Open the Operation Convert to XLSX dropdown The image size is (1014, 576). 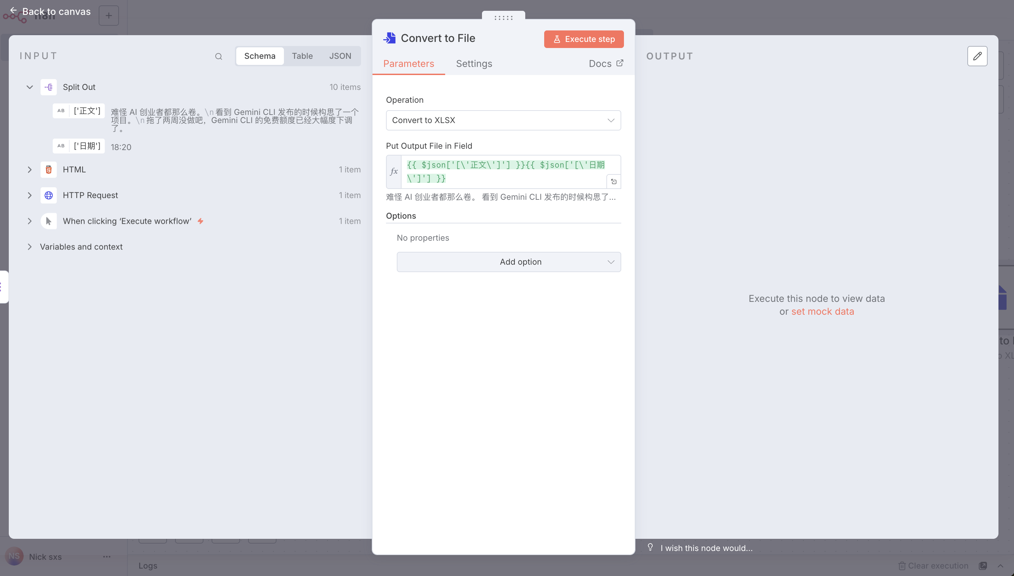[x=503, y=120]
